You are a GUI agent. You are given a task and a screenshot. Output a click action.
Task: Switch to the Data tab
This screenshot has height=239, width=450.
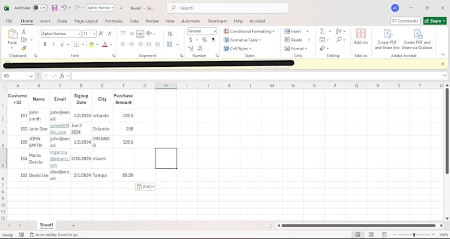tap(134, 21)
